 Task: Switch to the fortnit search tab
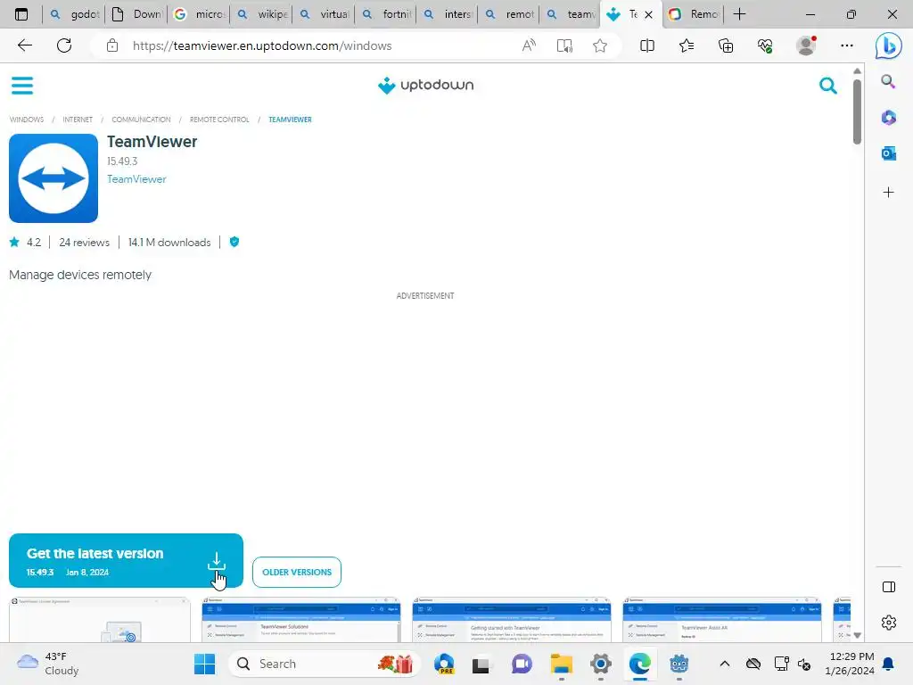(386, 14)
